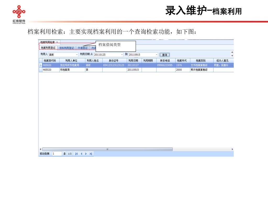This screenshot has width=268, height=201.
Task: Click the horizontal scrollbar right arrow
Action: [232, 149]
